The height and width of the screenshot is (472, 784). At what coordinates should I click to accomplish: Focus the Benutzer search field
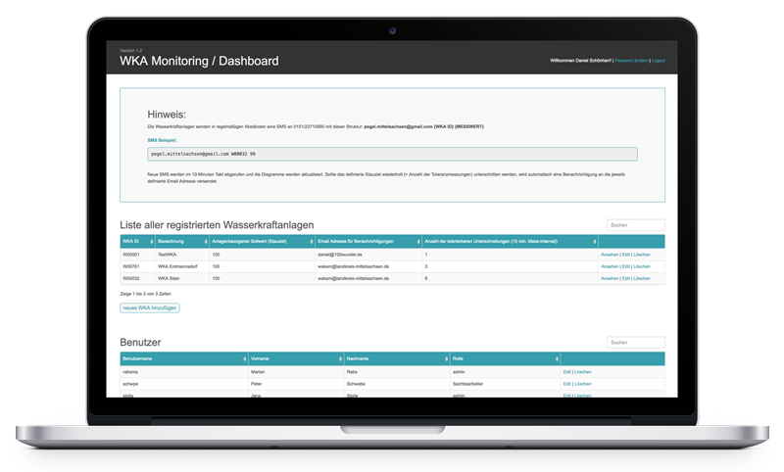pos(635,343)
